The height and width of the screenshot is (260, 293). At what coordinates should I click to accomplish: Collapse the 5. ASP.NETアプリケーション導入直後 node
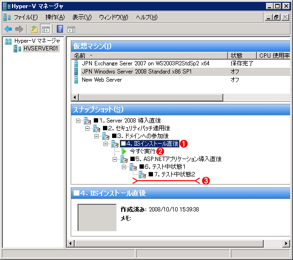click(x=115, y=159)
